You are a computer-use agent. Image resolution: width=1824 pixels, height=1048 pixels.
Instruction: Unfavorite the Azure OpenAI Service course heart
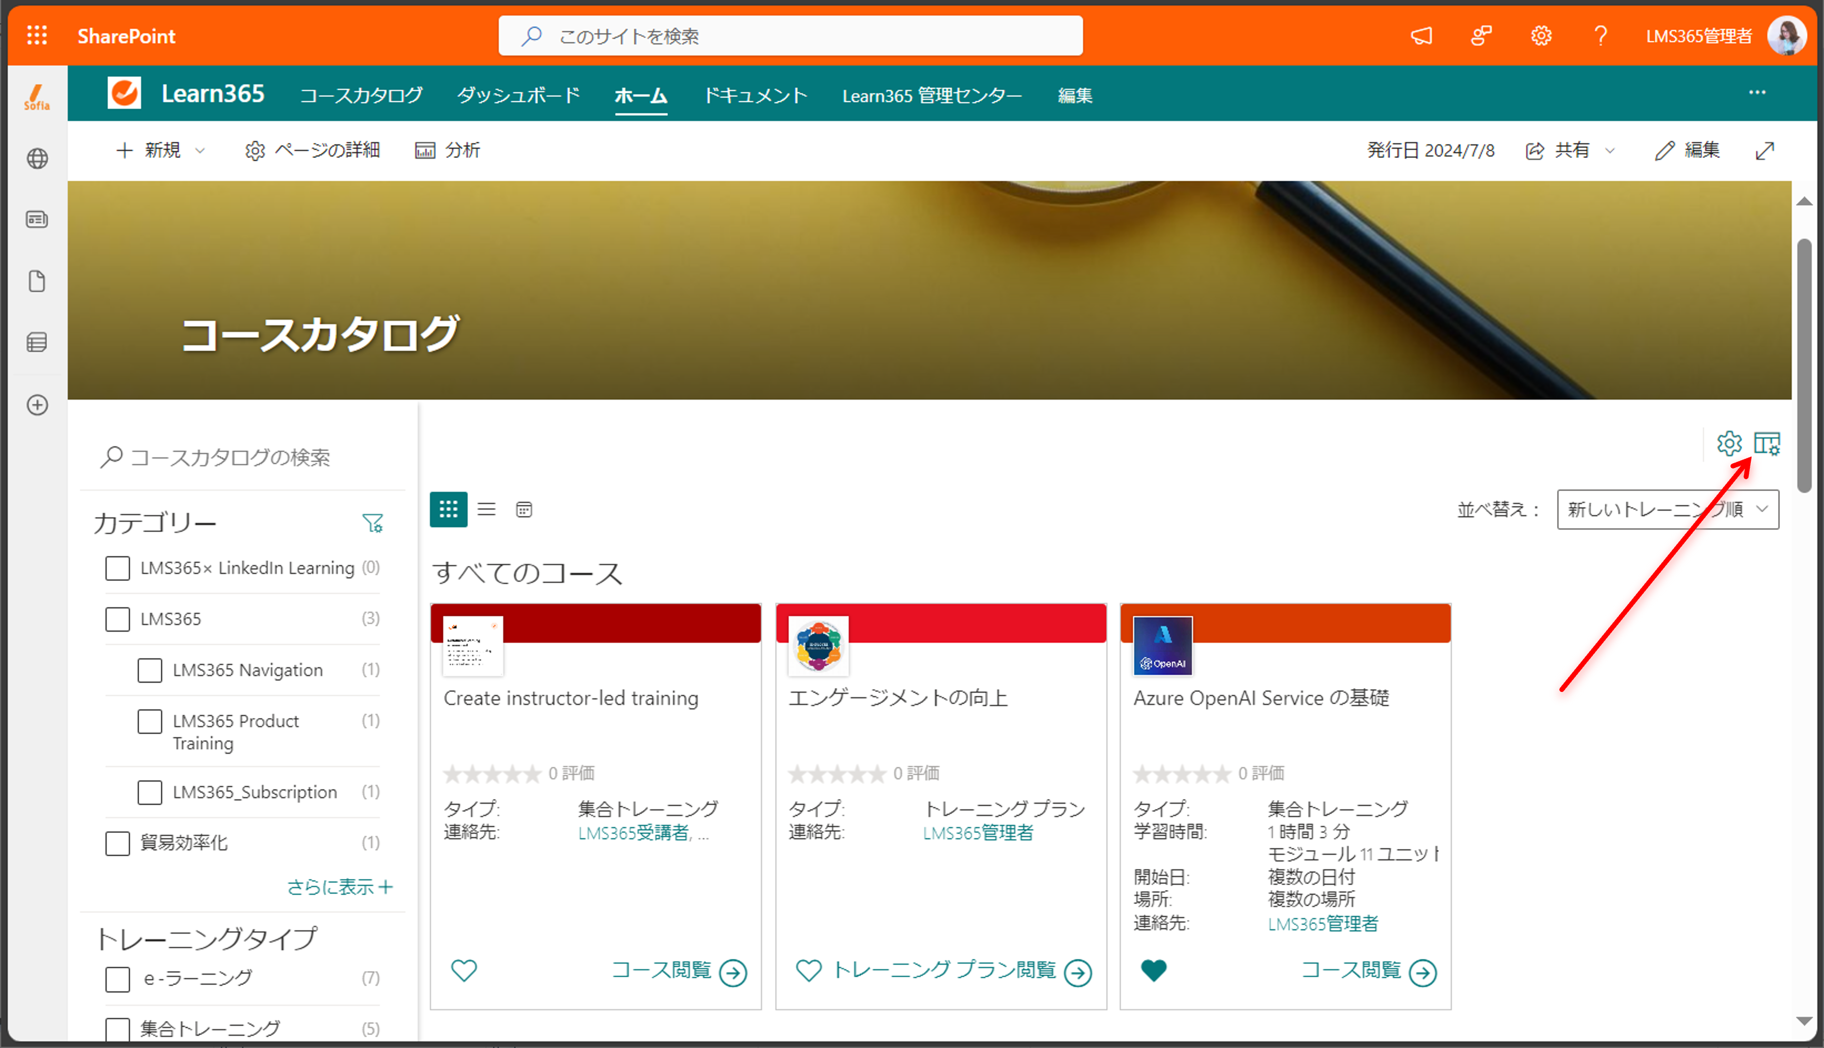(1153, 970)
